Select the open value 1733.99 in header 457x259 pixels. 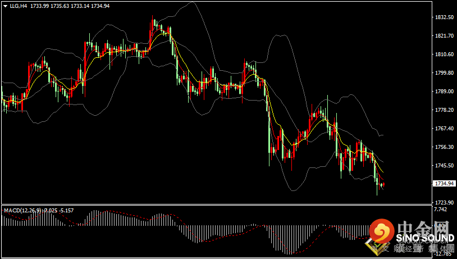pos(40,6)
